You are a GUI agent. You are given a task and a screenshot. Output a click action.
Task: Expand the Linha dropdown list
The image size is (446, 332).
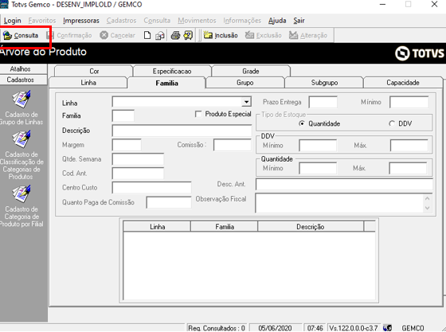246,102
